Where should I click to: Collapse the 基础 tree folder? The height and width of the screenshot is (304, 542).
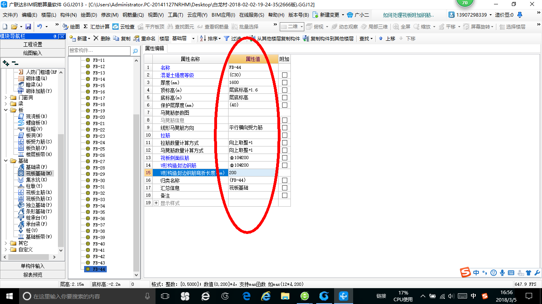click(x=6, y=161)
